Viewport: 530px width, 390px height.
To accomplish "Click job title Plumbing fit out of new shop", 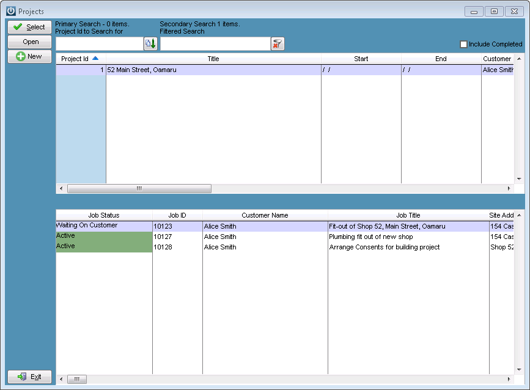I will click(408, 237).
